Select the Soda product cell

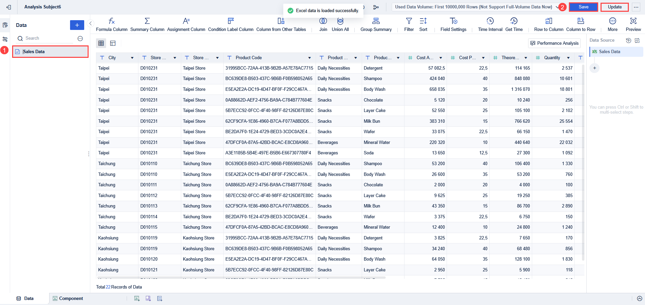(x=383, y=153)
